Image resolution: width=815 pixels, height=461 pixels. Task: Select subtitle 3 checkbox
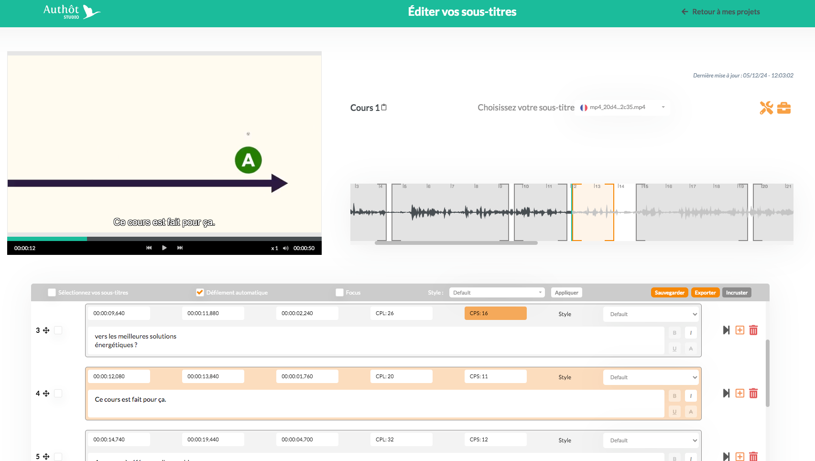[x=58, y=330]
